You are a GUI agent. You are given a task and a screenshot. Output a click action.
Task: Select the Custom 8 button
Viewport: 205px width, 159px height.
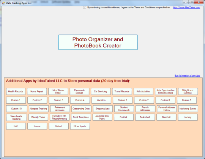[x=166, y=100]
